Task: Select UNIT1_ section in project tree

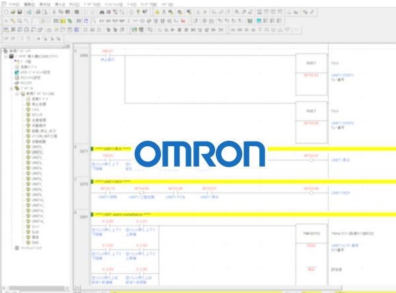Action: 38,152
